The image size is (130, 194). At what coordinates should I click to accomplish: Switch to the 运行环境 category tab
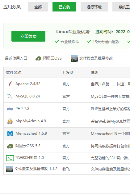(94, 7)
